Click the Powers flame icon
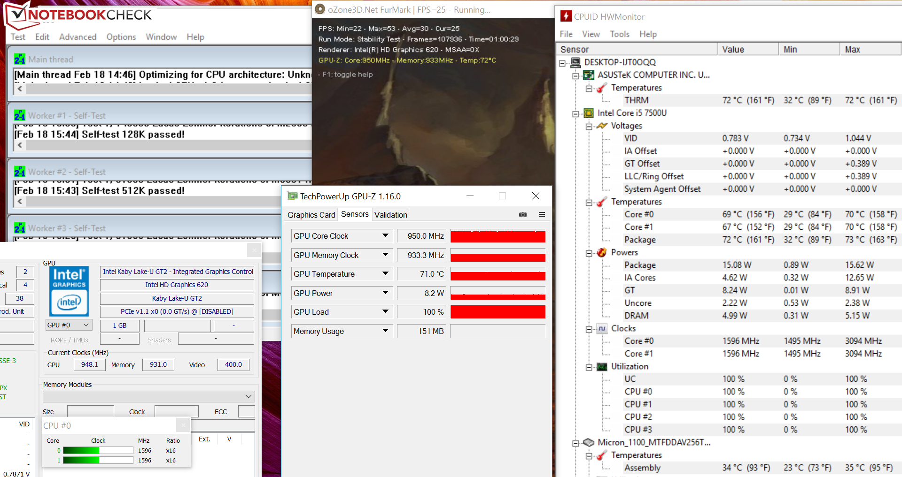The height and width of the screenshot is (477, 902). tap(602, 252)
